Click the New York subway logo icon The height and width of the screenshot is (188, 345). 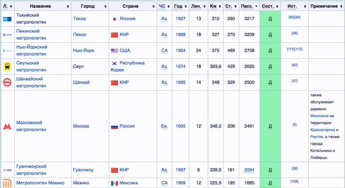(x=7, y=50)
